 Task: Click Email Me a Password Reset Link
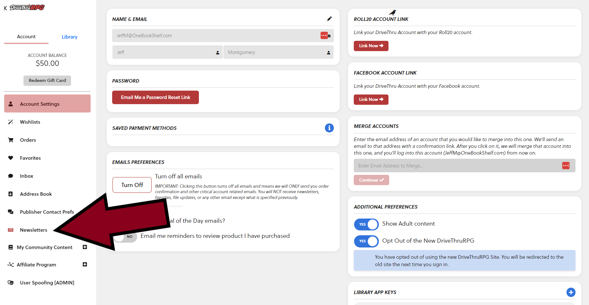pyautogui.click(x=156, y=97)
